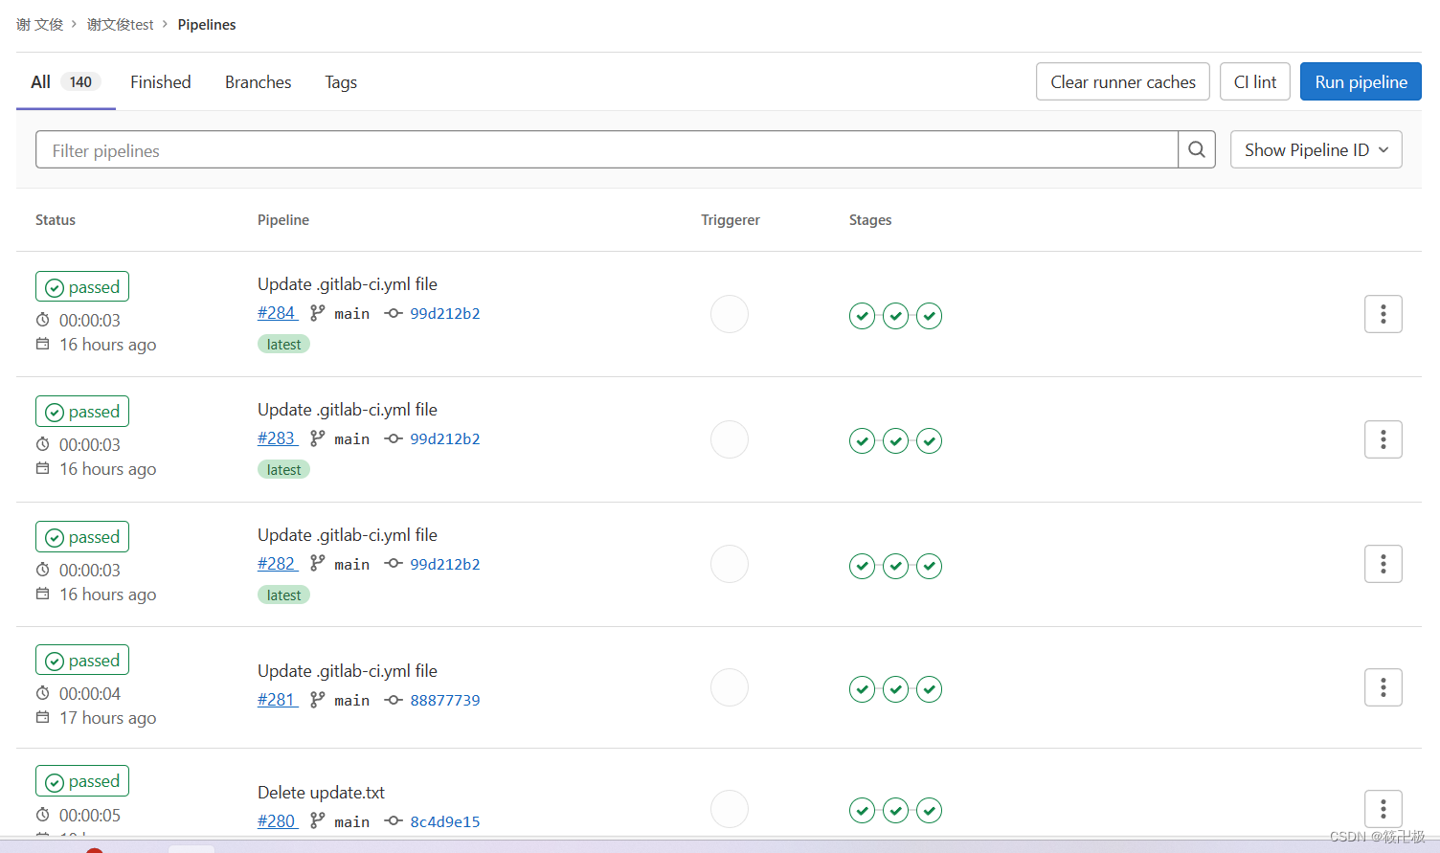
Task: Click the last stage status icon on pipeline #280
Action: pos(929,810)
